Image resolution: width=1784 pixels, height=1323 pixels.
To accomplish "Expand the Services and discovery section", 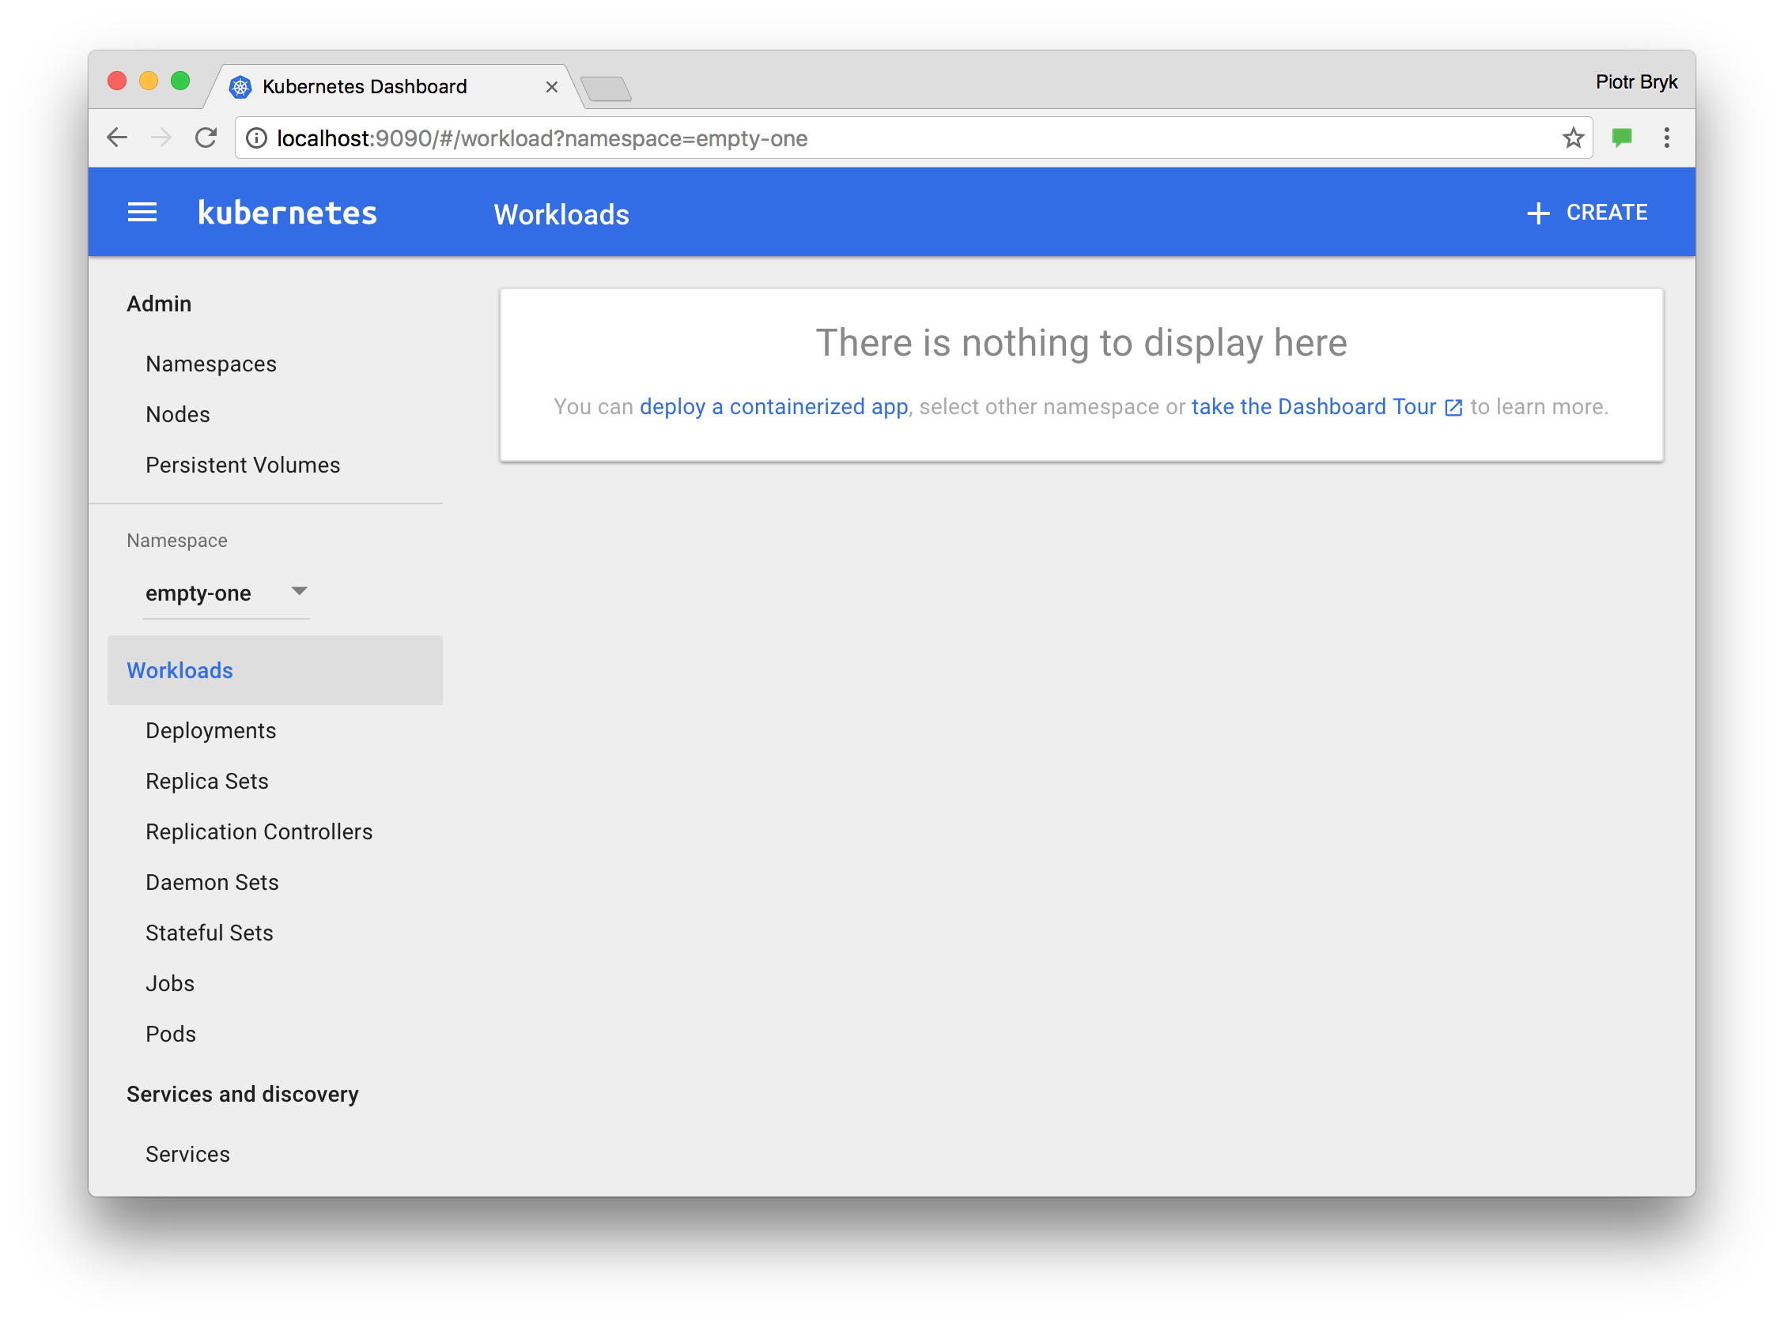I will [x=240, y=1094].
